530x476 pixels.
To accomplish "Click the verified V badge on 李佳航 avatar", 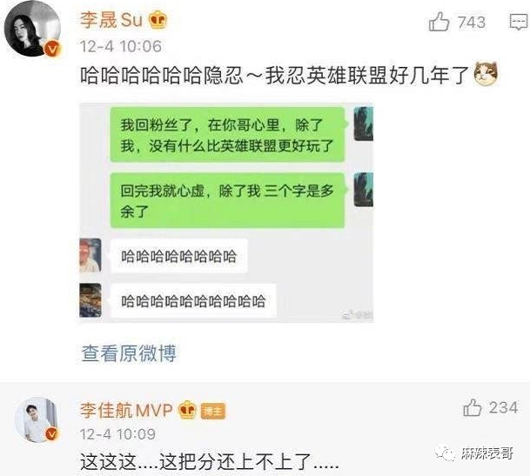I will (x=51, y=434).
